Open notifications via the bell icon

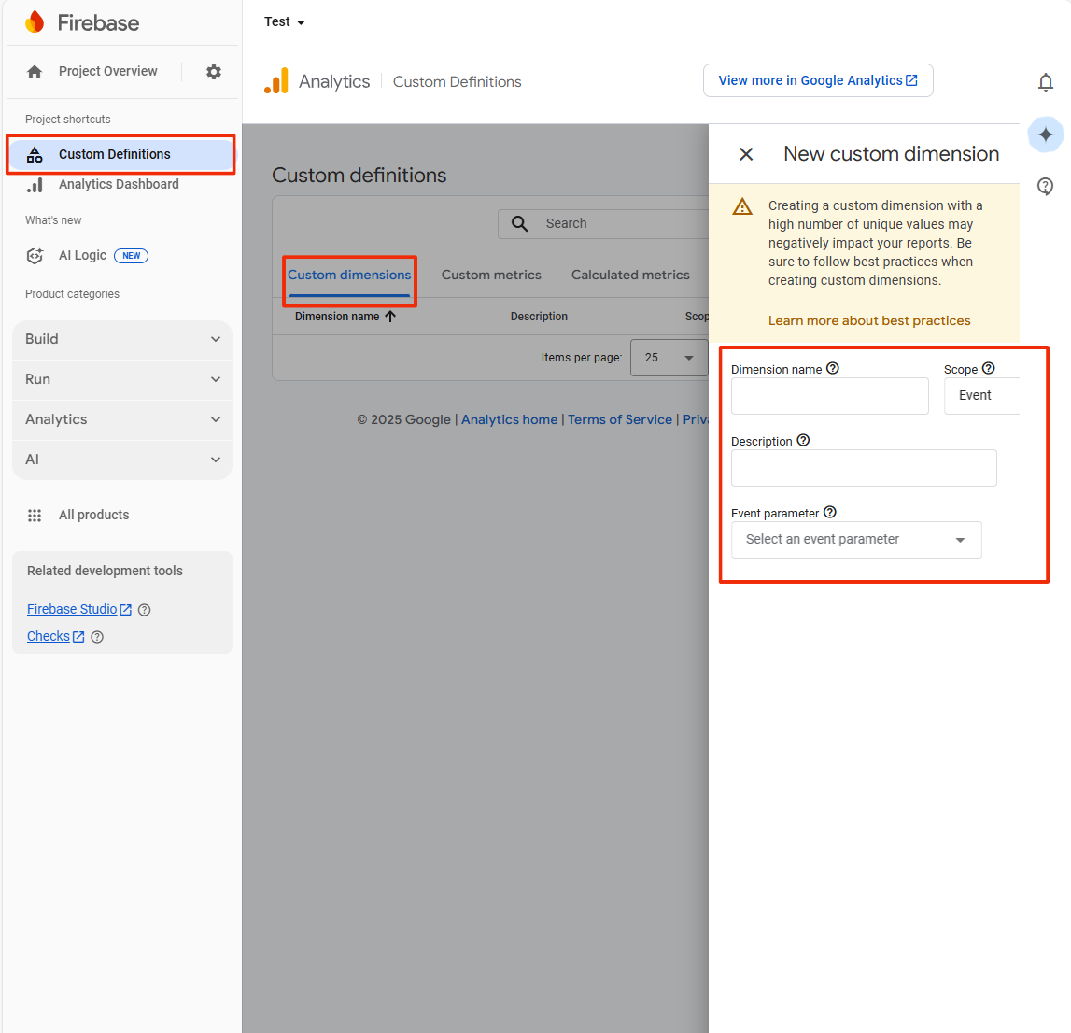pyautogui.click(x=1046, y=82)
